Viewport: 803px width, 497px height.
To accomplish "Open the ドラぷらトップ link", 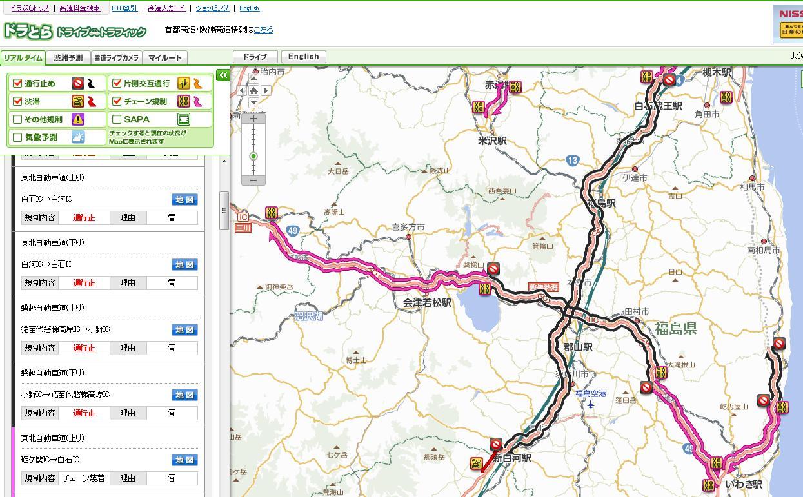I will (29, 8).
